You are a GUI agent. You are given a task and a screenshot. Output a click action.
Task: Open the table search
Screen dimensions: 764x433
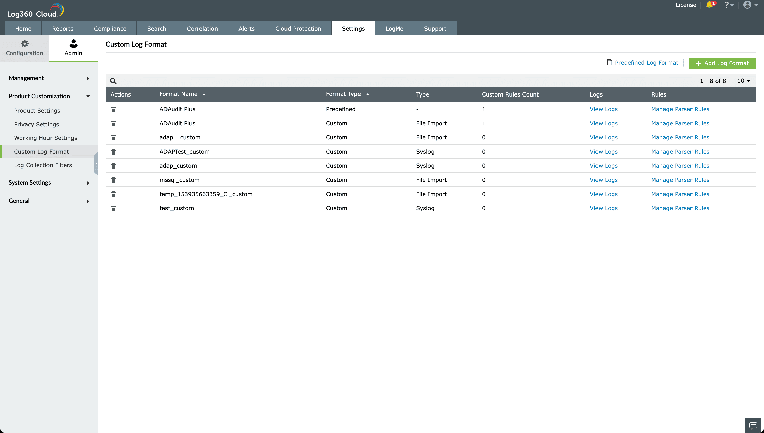[x=114, y=80]
